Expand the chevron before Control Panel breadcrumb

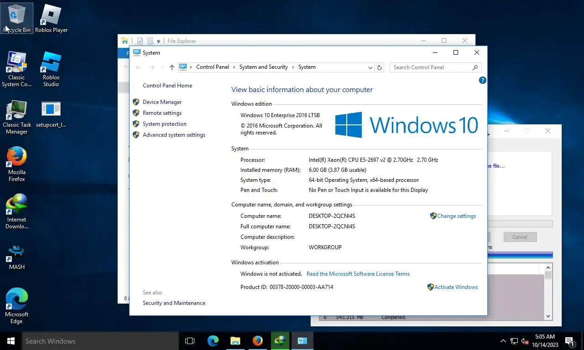click(x=191, y=67)
